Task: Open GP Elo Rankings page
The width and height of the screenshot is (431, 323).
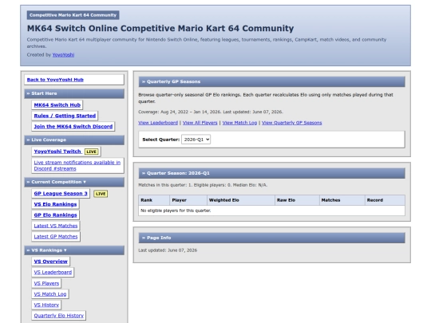Action: tap(56, 215)
